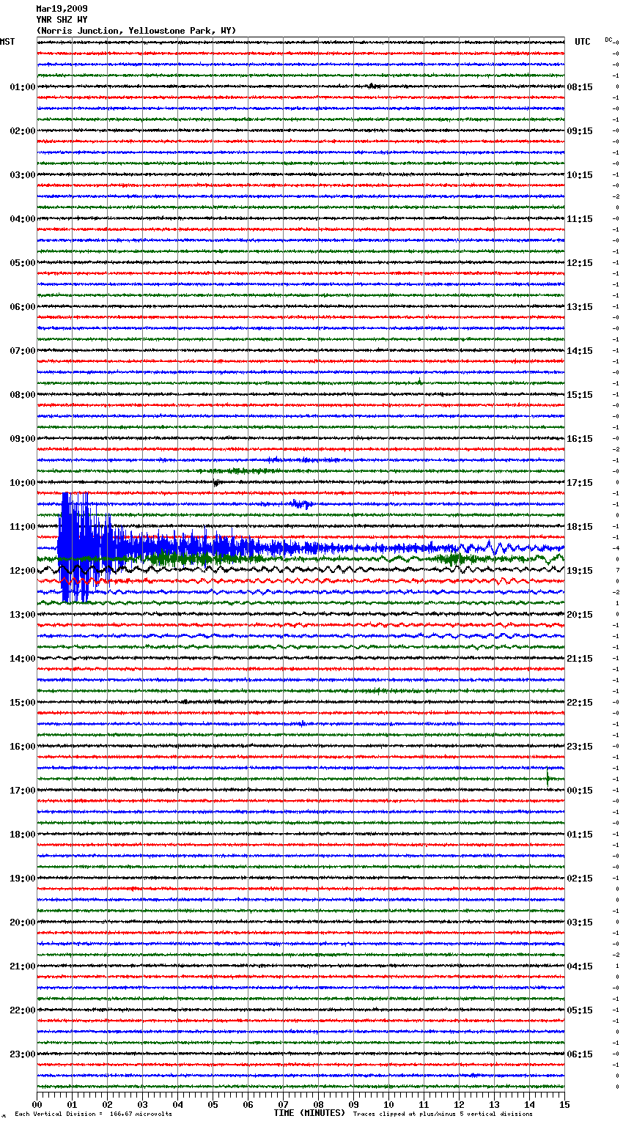Select the 16:00 MST time label
Viewport: 623px width, 1124px height.
click(x=23, y=747)
